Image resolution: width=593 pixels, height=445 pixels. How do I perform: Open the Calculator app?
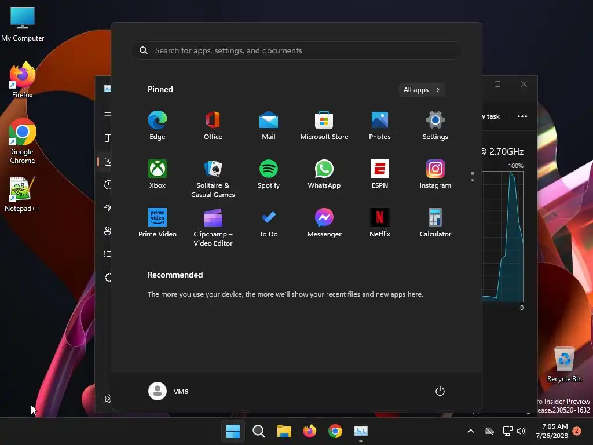click(435, 223)
